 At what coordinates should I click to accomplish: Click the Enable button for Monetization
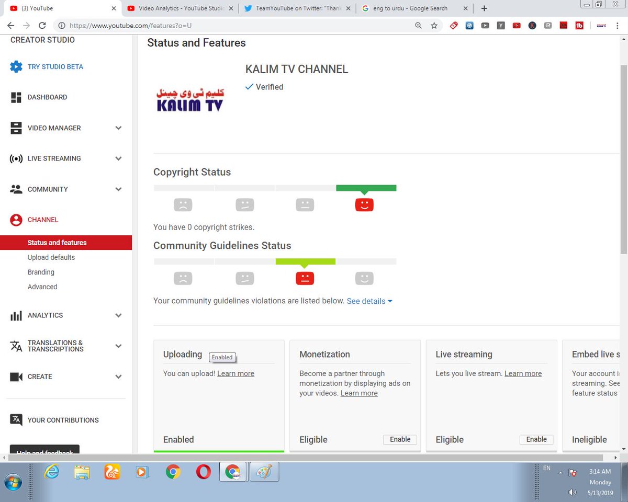tap(400, 439)
